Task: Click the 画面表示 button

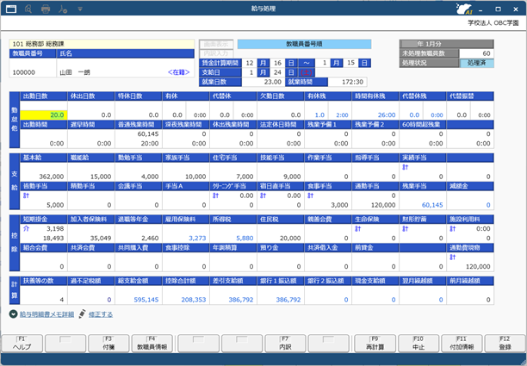Action: pyautogui.click(x=216, y=44)
